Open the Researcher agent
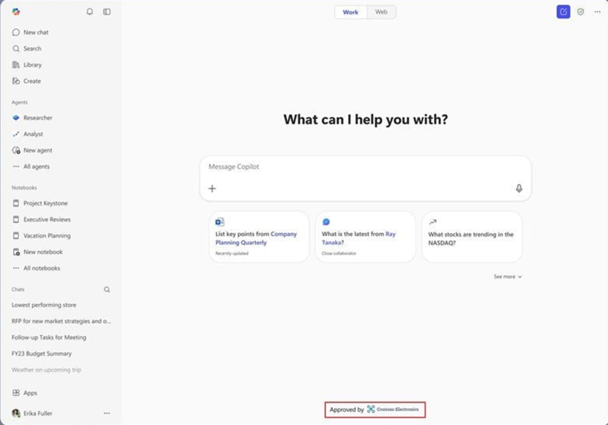The width and height of the screenshot is (608, 425). point(37,118)
